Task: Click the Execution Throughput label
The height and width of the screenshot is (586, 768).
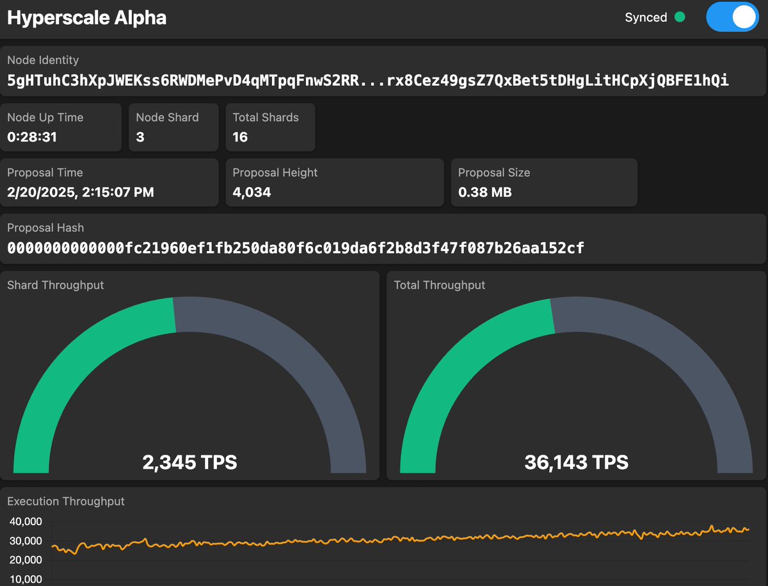Action: pos(66,501)
